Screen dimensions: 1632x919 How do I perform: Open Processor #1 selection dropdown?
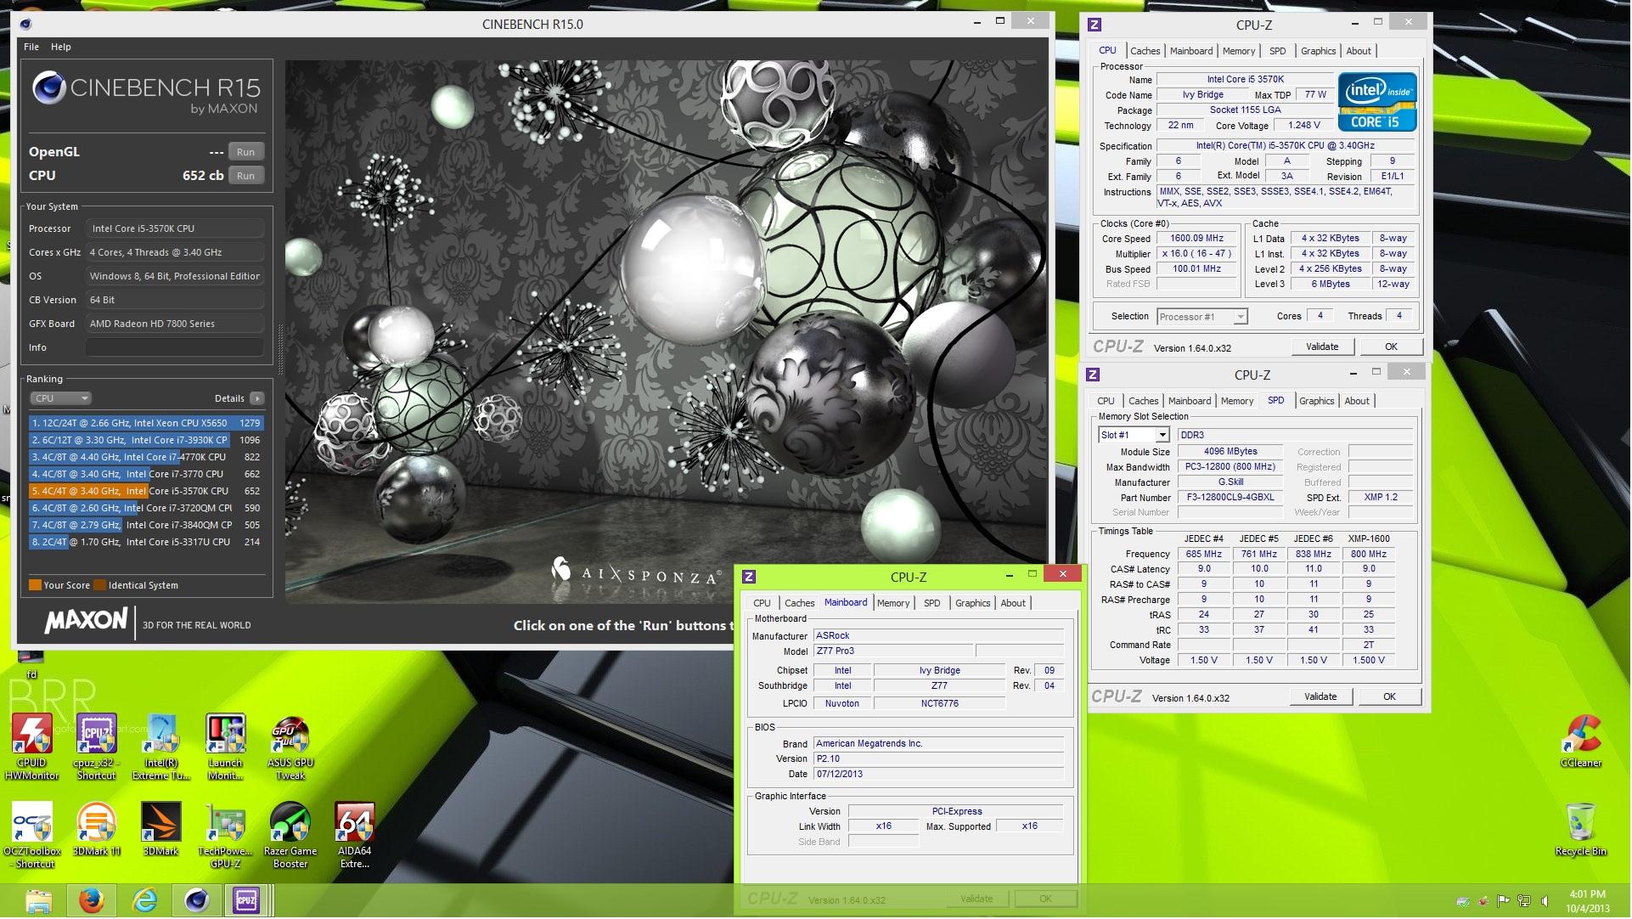(1202, 317)
